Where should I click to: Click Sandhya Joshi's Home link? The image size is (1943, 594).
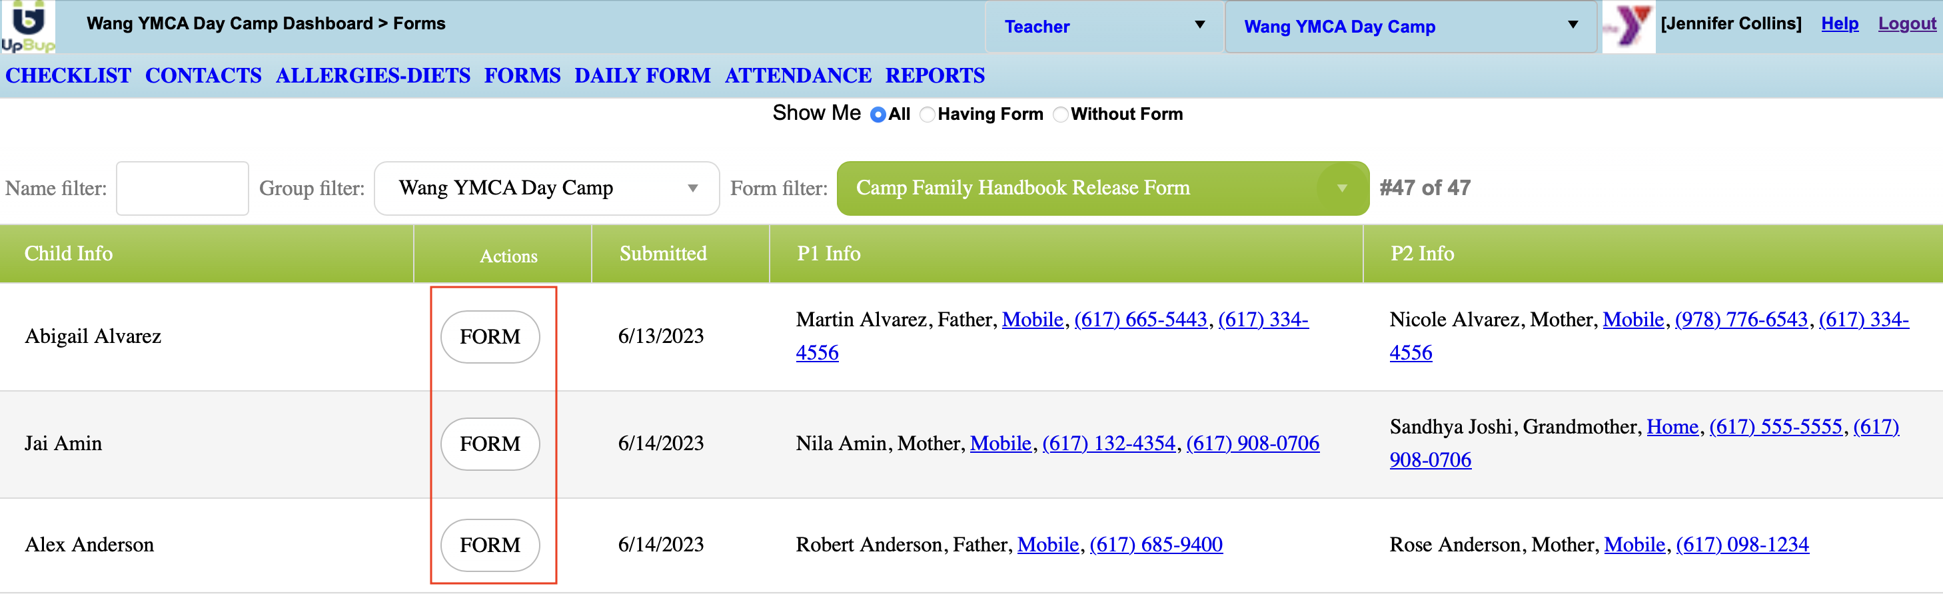(x=1672, y=427)
